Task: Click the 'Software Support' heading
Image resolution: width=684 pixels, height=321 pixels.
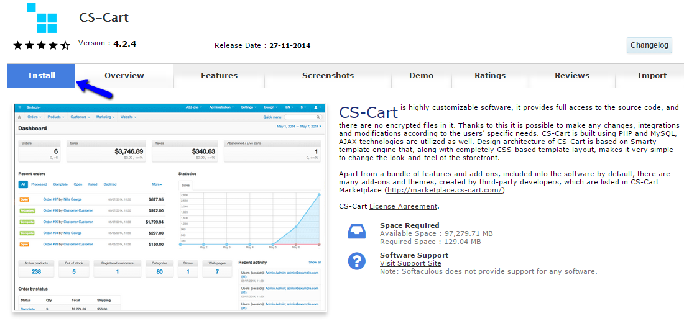Action: click(414, 255)
